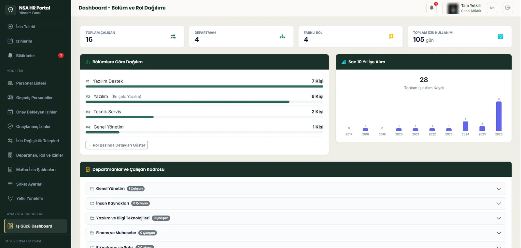Click the user avatar thumbnail in header
Image resolution: width=521 pixels, height=248 pixels.
pyautogui.click(x=453, y=8)
